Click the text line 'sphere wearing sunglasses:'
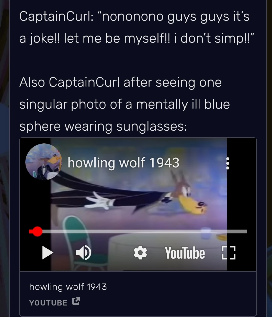 (103, 127)
